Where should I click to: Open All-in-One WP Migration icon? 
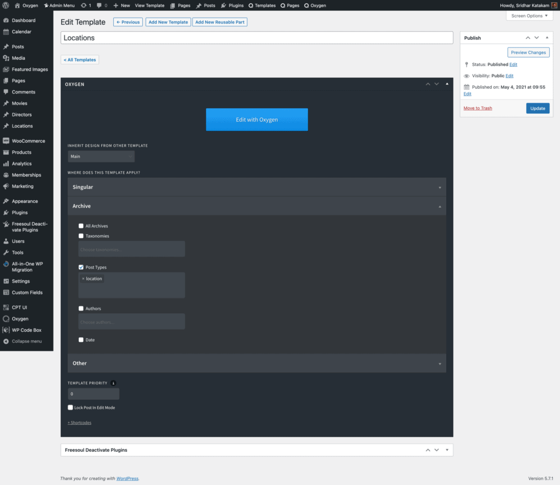[6, 264]
